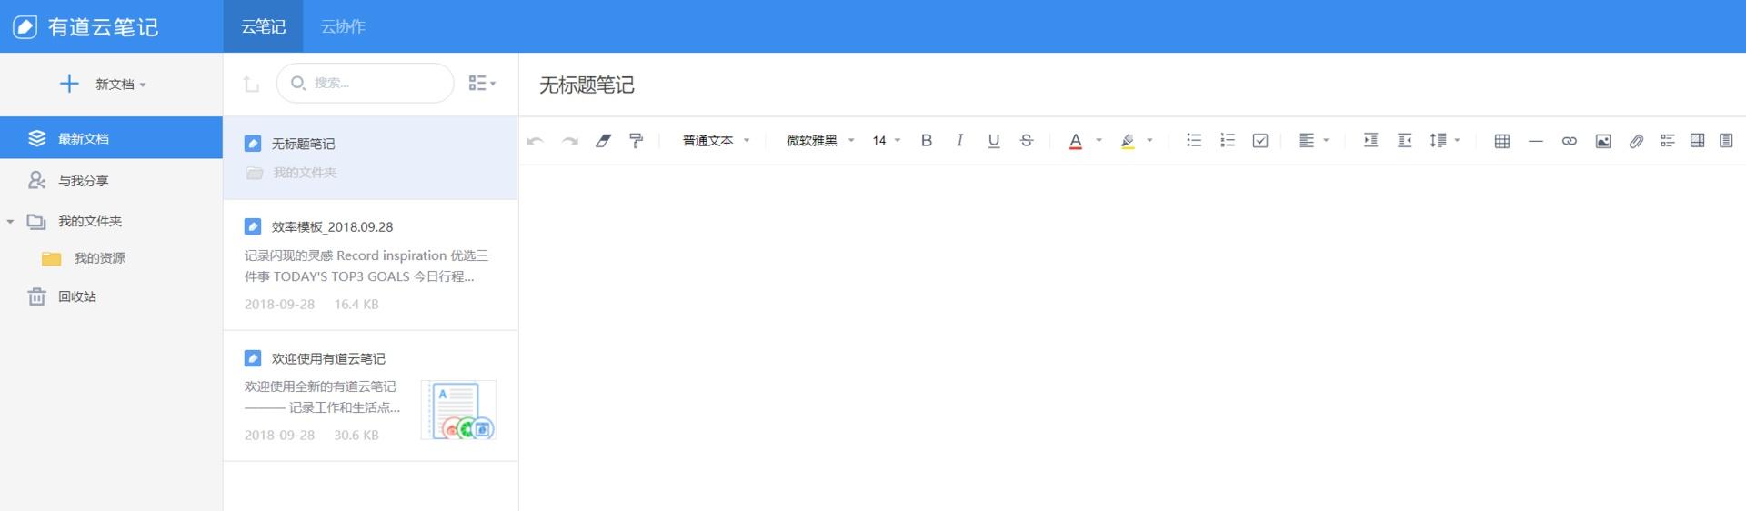Click the redo arrow icon
The image size is (1746, 511).
[x=570, y=141]
